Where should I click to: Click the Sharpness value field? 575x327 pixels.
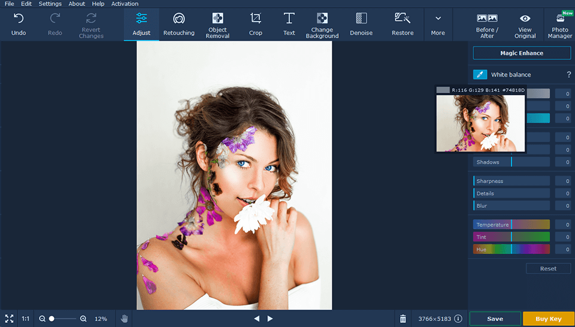562,181
